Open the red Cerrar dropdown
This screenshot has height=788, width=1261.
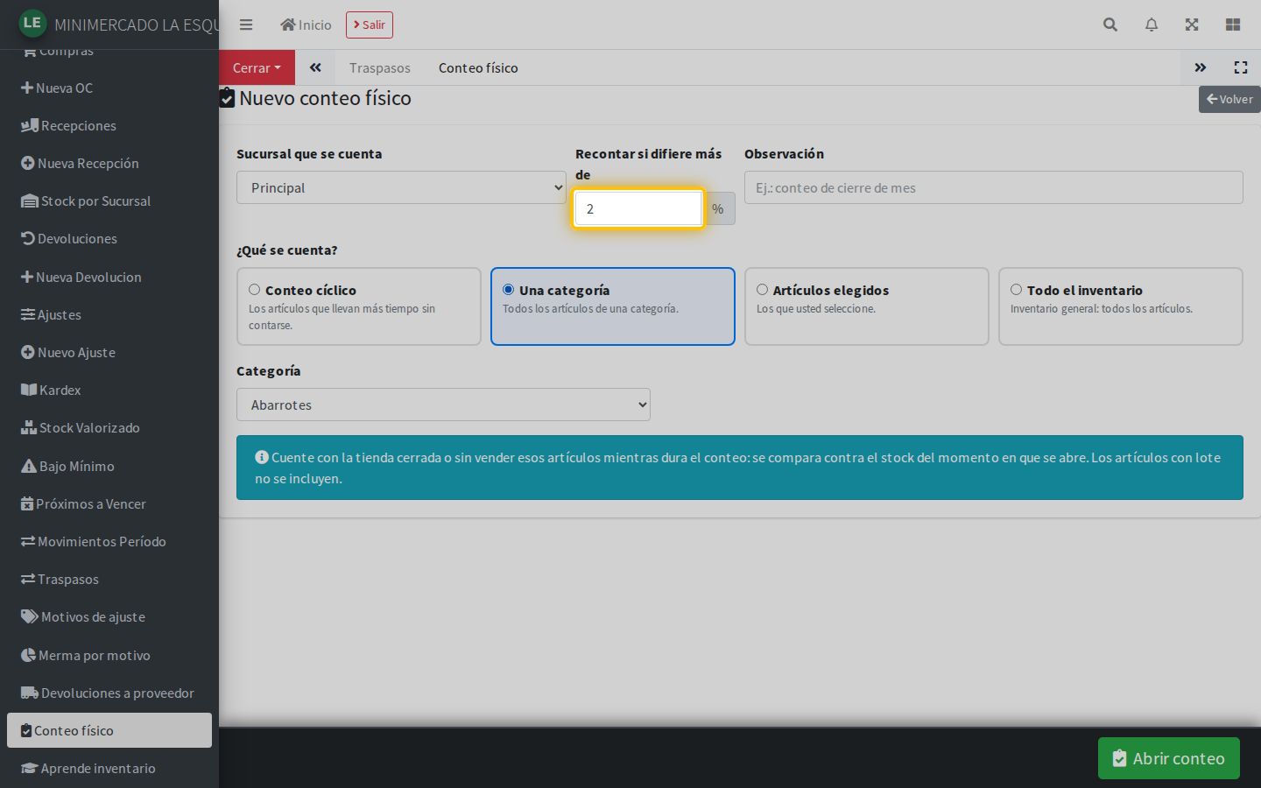pos(257,67)
